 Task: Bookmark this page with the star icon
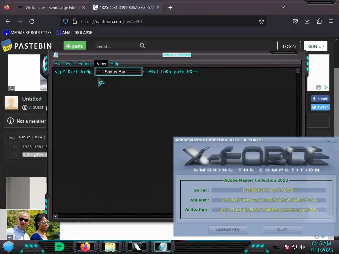tap(262, 21)
